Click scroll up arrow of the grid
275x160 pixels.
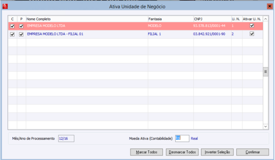(x=265, y=19)
